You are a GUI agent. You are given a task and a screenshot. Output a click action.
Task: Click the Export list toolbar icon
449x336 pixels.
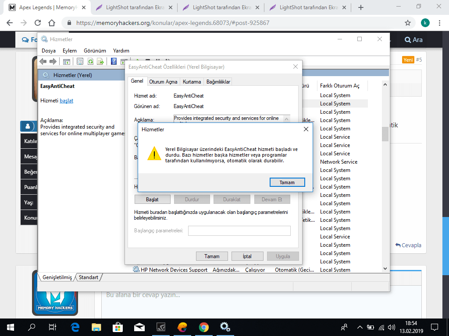[100, 61]
